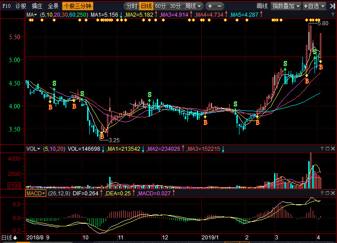Select the 日线 daily period button

point(146,6)
